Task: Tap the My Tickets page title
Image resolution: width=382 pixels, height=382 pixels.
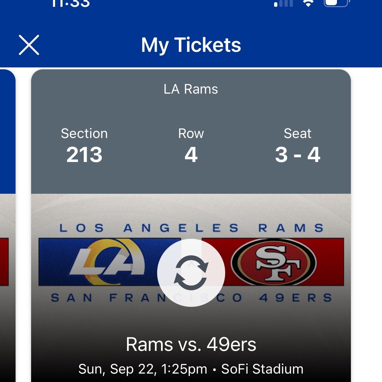Action: [x=191, y=45]
